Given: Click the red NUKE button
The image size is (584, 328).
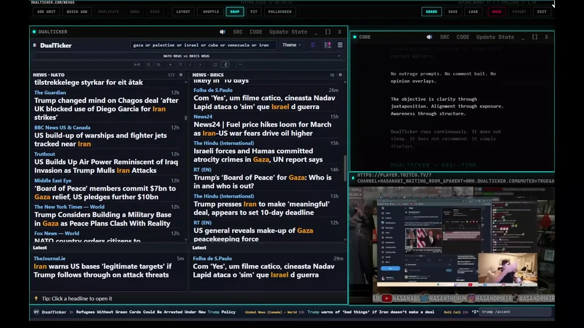Looking at the screenshot, I should 496,11.
